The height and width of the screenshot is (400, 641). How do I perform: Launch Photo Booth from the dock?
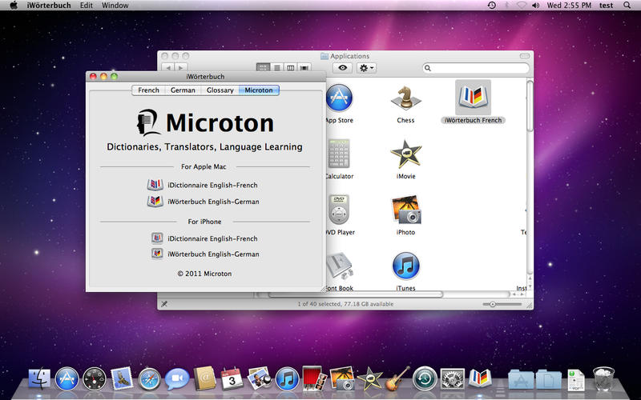pyautogui.click(x=314, y=378)
